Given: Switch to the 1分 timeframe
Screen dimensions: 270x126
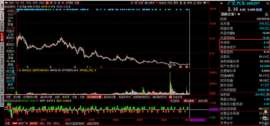Looking at the screenshot, I should (17, 3).
